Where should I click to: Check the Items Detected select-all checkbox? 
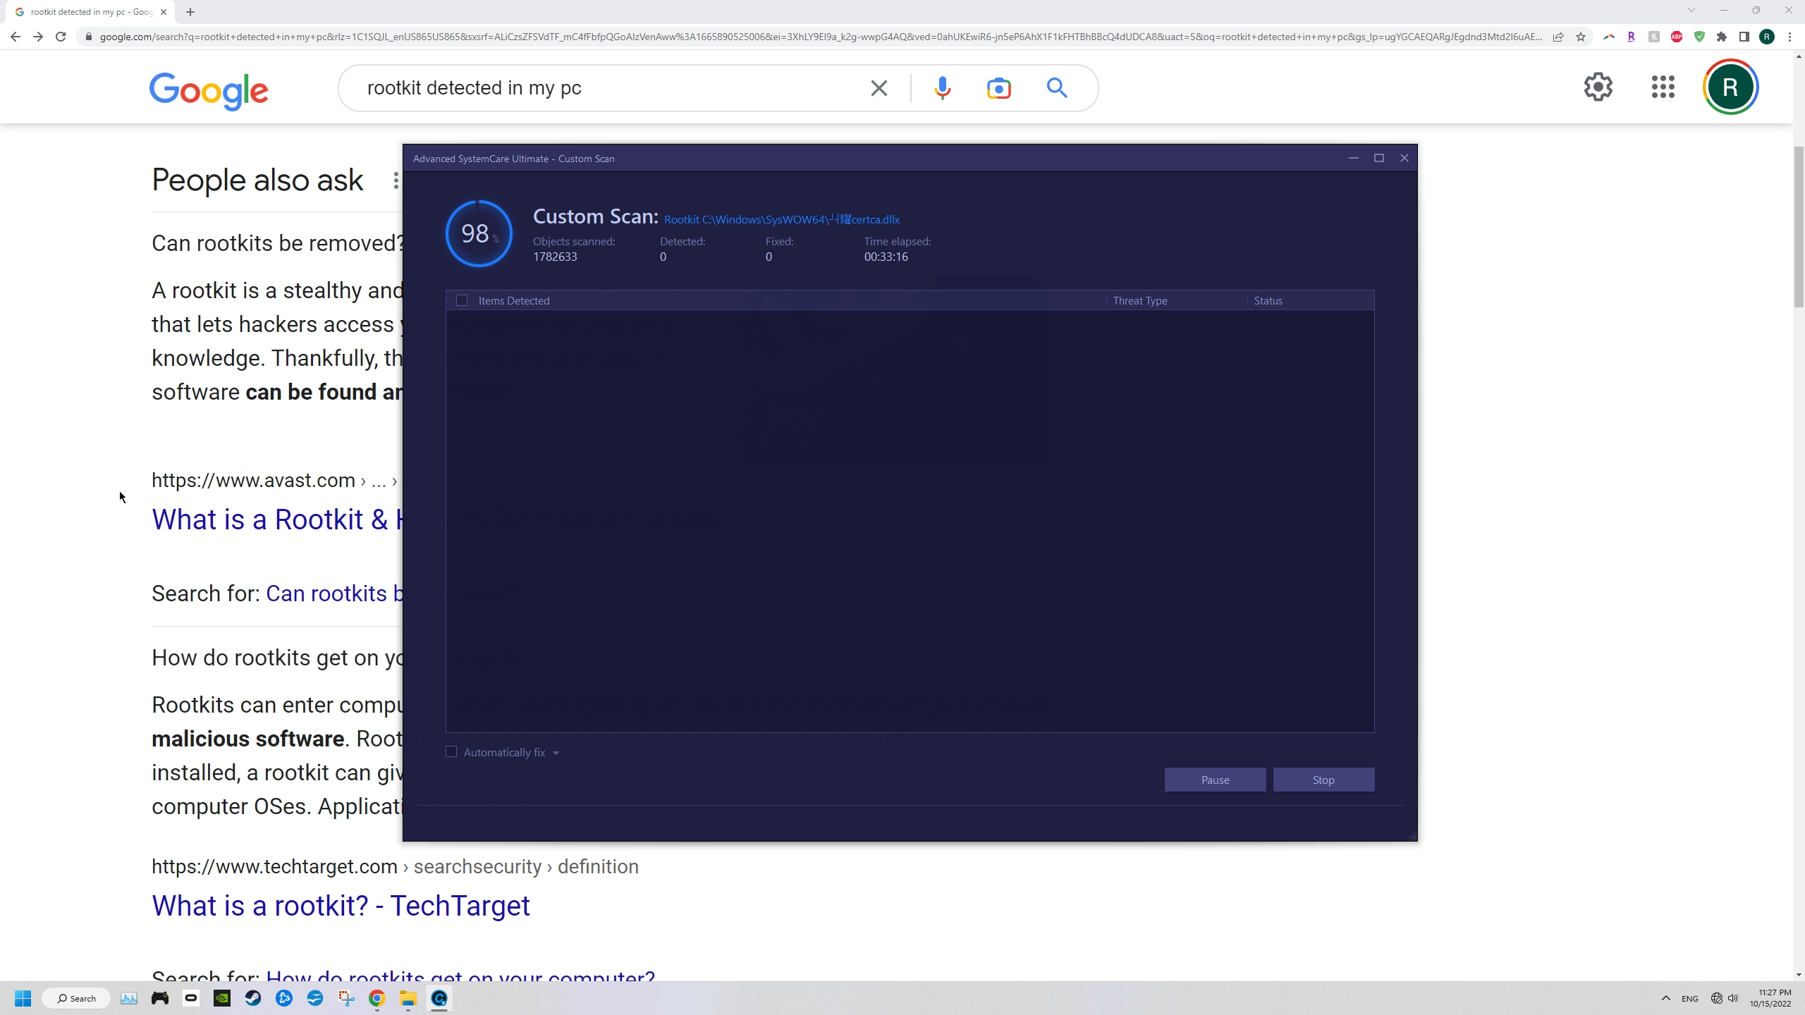(462, 301)
